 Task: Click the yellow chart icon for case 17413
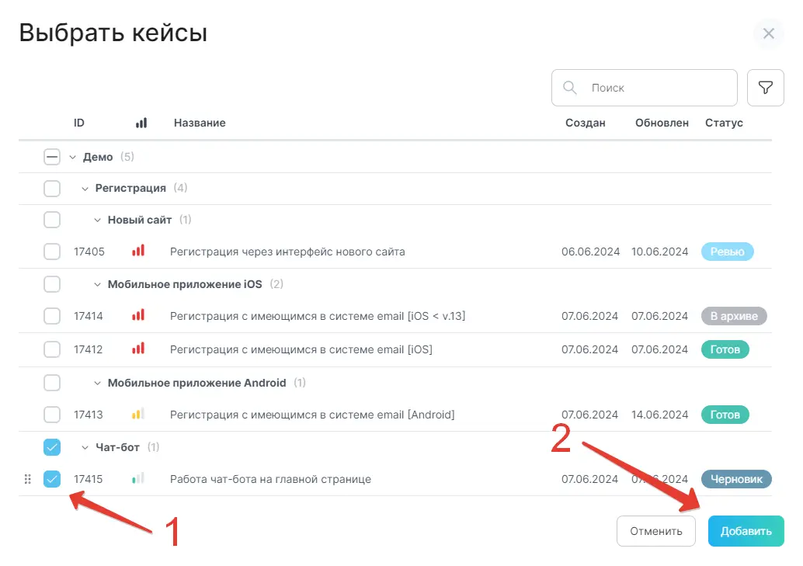[138, 414]
